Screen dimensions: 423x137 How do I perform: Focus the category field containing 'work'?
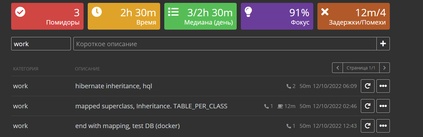point(41,44)
